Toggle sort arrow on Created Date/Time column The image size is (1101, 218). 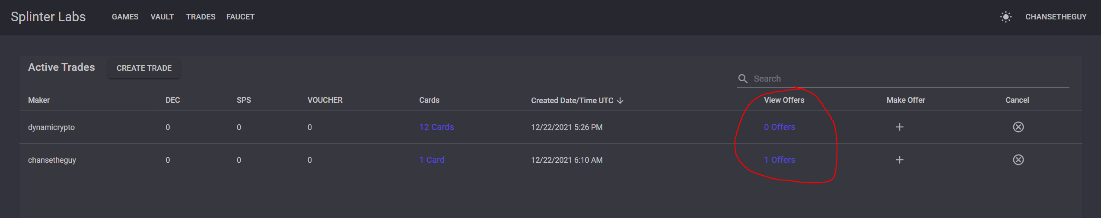tap(620, 101)
